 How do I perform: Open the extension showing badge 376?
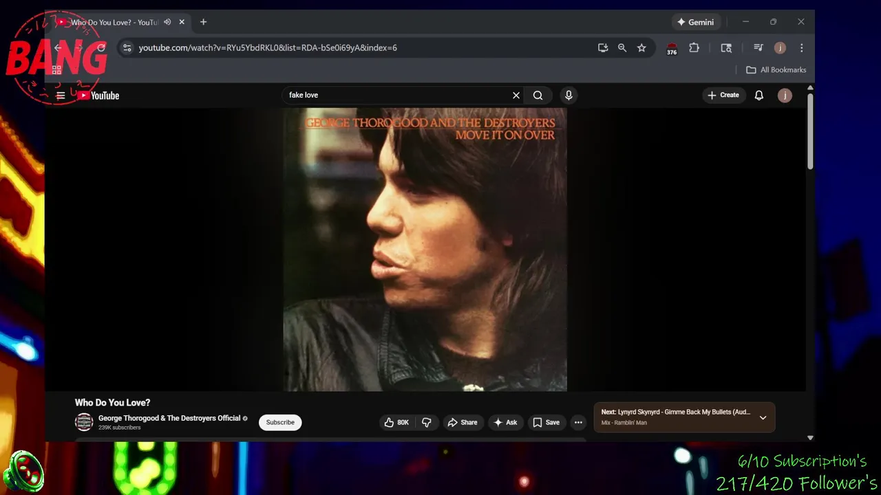[x=672, y=48]
